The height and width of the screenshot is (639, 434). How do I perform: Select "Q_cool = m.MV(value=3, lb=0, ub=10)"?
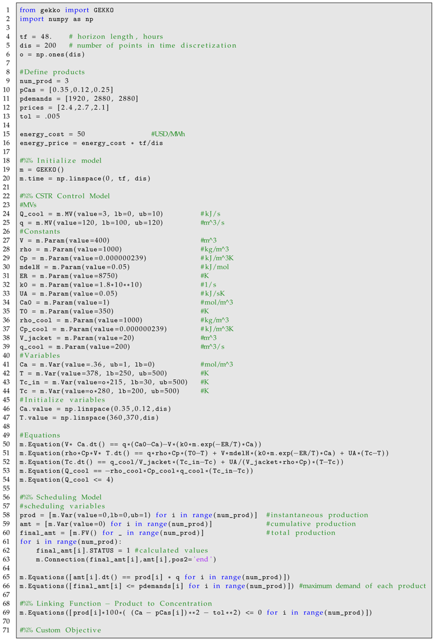tap(91, 214)
